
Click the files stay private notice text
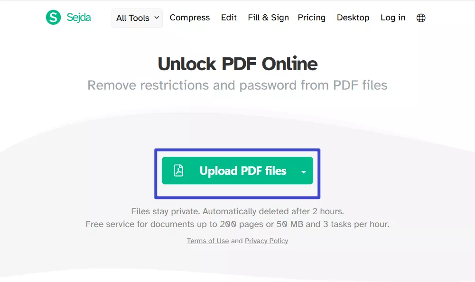[x=237, y=211]
